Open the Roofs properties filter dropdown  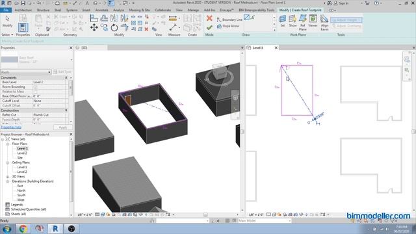(25, 72)
